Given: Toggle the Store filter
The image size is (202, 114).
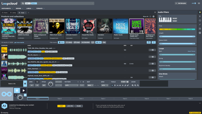Looking at the screenshot, I should [61, 42].
